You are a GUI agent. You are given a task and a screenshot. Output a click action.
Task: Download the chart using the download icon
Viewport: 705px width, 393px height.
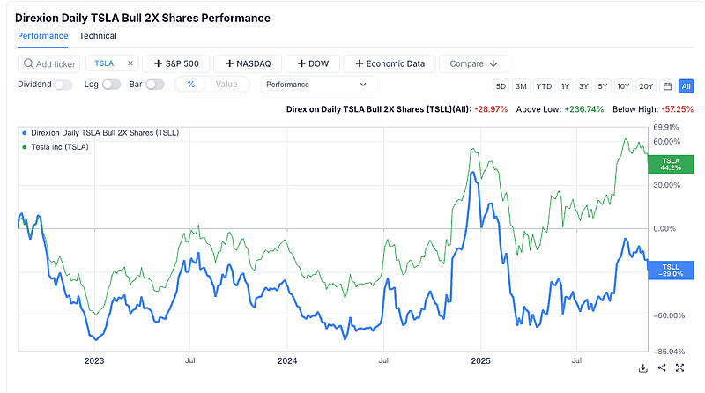(x=643, y=368)
